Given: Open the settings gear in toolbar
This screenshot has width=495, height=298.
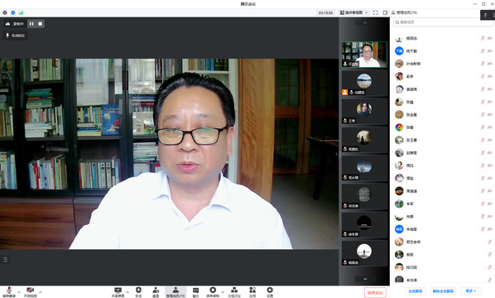Looking at the screenshot, I should click(270, 292).
